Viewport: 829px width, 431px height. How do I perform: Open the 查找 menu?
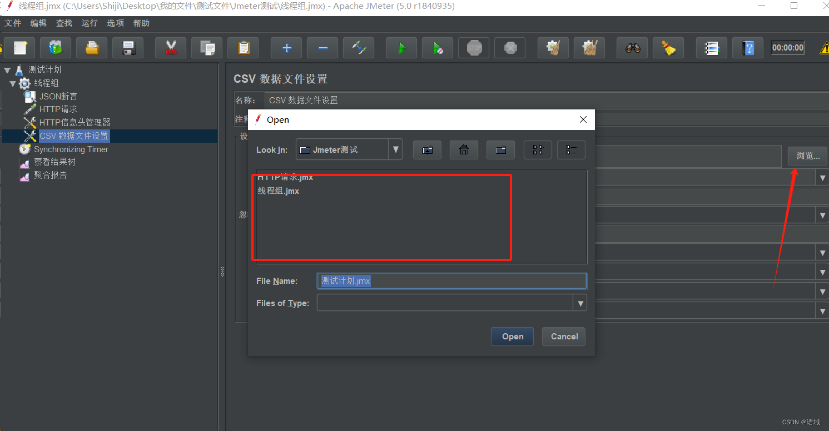click(x=64, y=23)
